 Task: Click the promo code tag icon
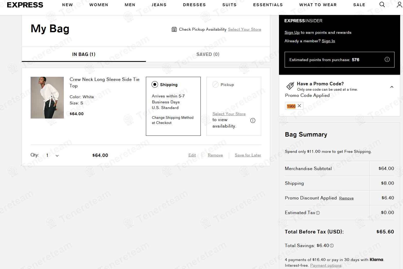[x=290, y=86]
